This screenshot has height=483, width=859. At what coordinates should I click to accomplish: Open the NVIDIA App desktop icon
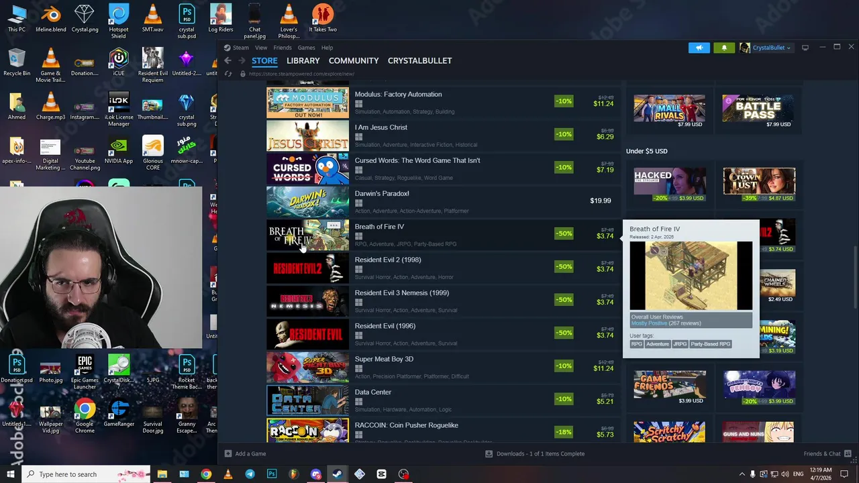[x=119, y=150]
